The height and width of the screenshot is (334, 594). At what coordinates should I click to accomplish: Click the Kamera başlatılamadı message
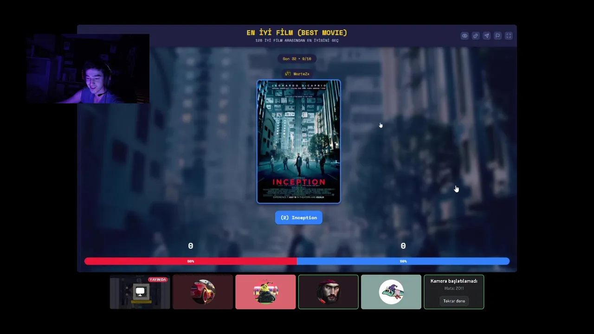point(454,281)
